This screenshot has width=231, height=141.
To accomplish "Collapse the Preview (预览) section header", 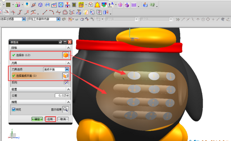I will (68, 102).
